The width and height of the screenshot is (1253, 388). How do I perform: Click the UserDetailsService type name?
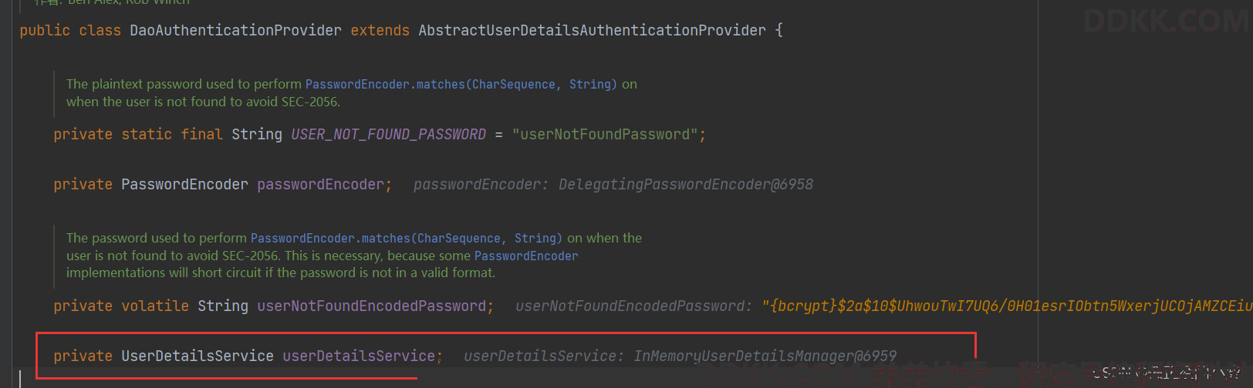coord(197,356)
